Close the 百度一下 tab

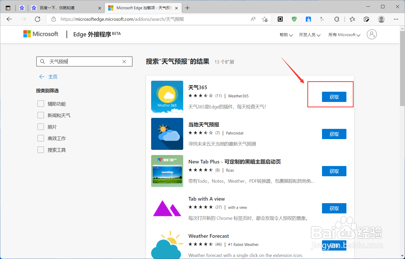point(100,8)
